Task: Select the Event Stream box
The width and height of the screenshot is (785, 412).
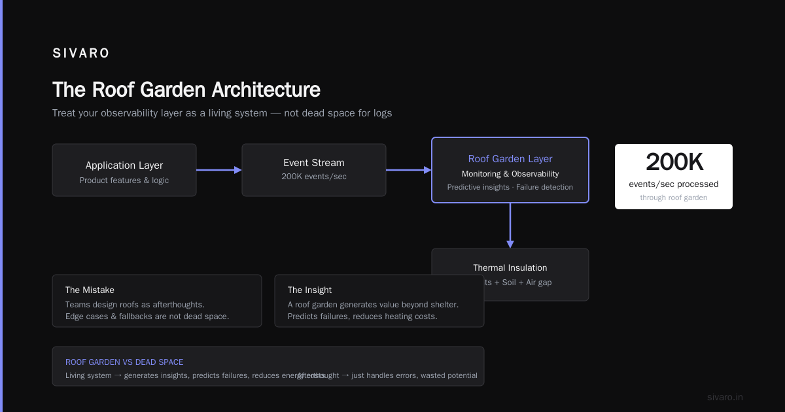Action: tap(314, 170)
